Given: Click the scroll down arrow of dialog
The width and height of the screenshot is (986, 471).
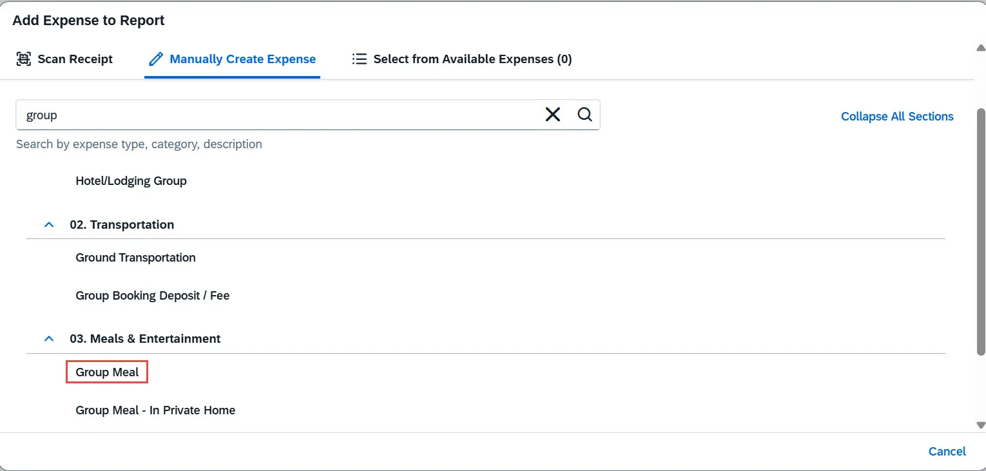Looking at the screenshot, I should tap(981, 425).
